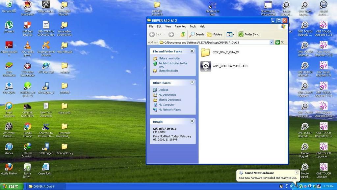Open the WIPE_ROM EASY A10 - A13 skull icon
The width and height of the screenshot is (337, 190).
click(206, 66)
